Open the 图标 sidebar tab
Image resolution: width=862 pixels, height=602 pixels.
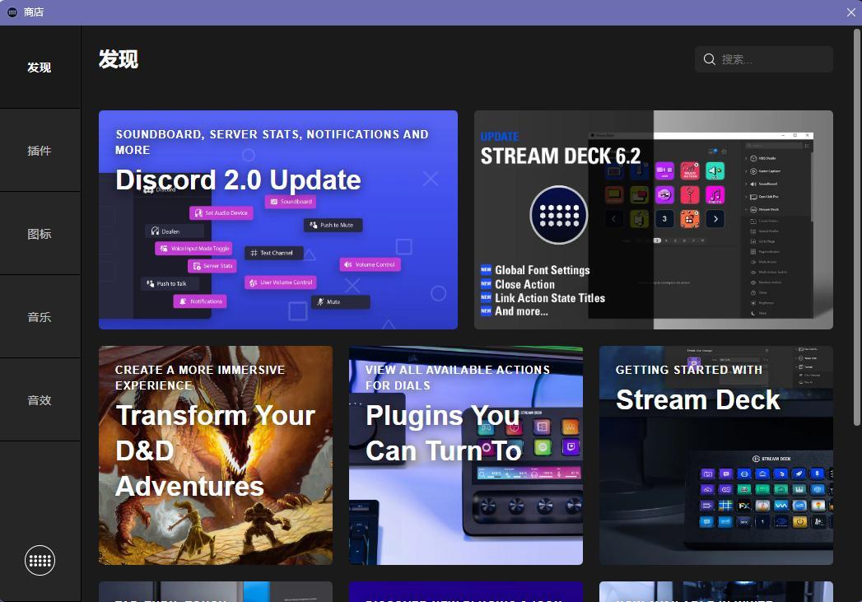point(40,234)
